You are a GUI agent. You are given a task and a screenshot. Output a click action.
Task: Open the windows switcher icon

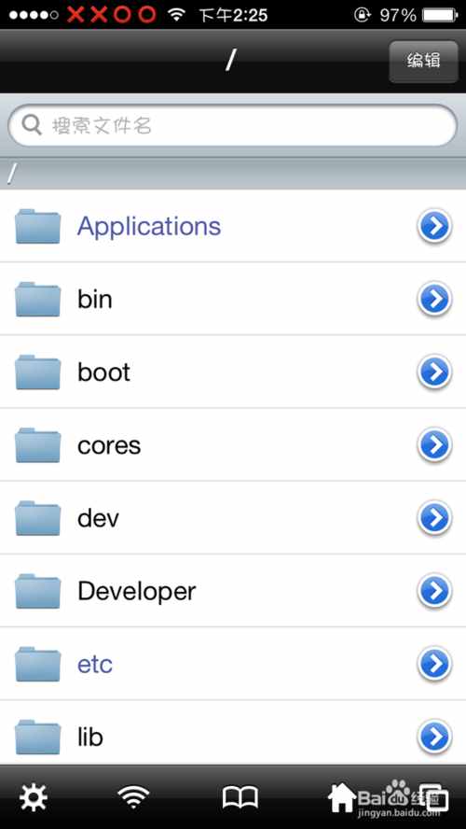click(433, 797)
